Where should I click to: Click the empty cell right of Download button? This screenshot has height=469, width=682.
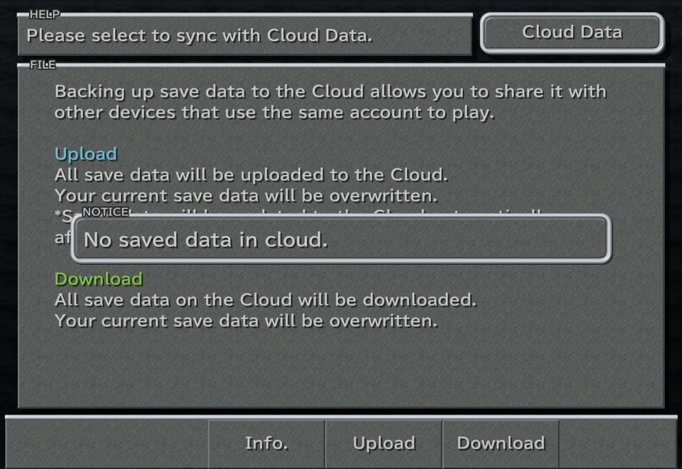pyautogui.click(x=618, y=443)
